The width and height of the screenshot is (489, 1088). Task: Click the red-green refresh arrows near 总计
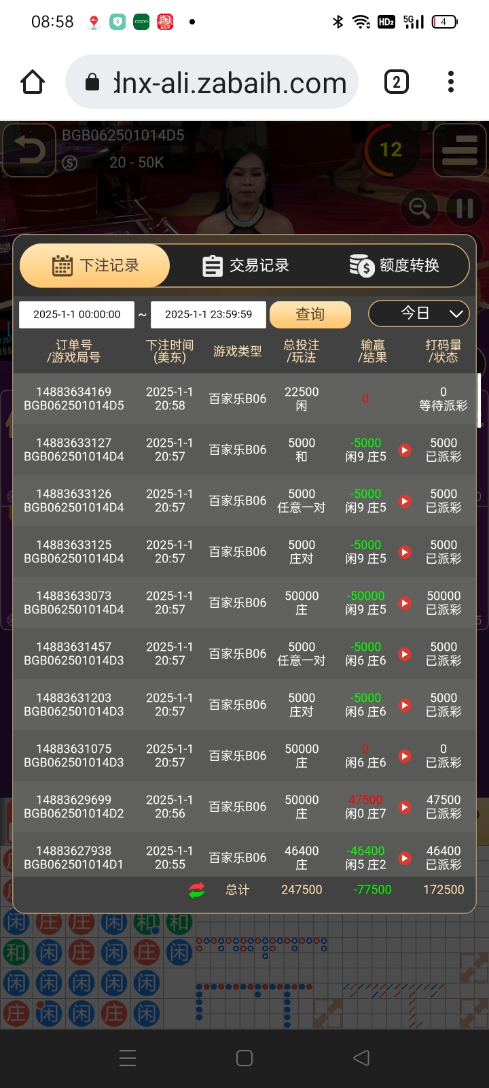(197, 890)
